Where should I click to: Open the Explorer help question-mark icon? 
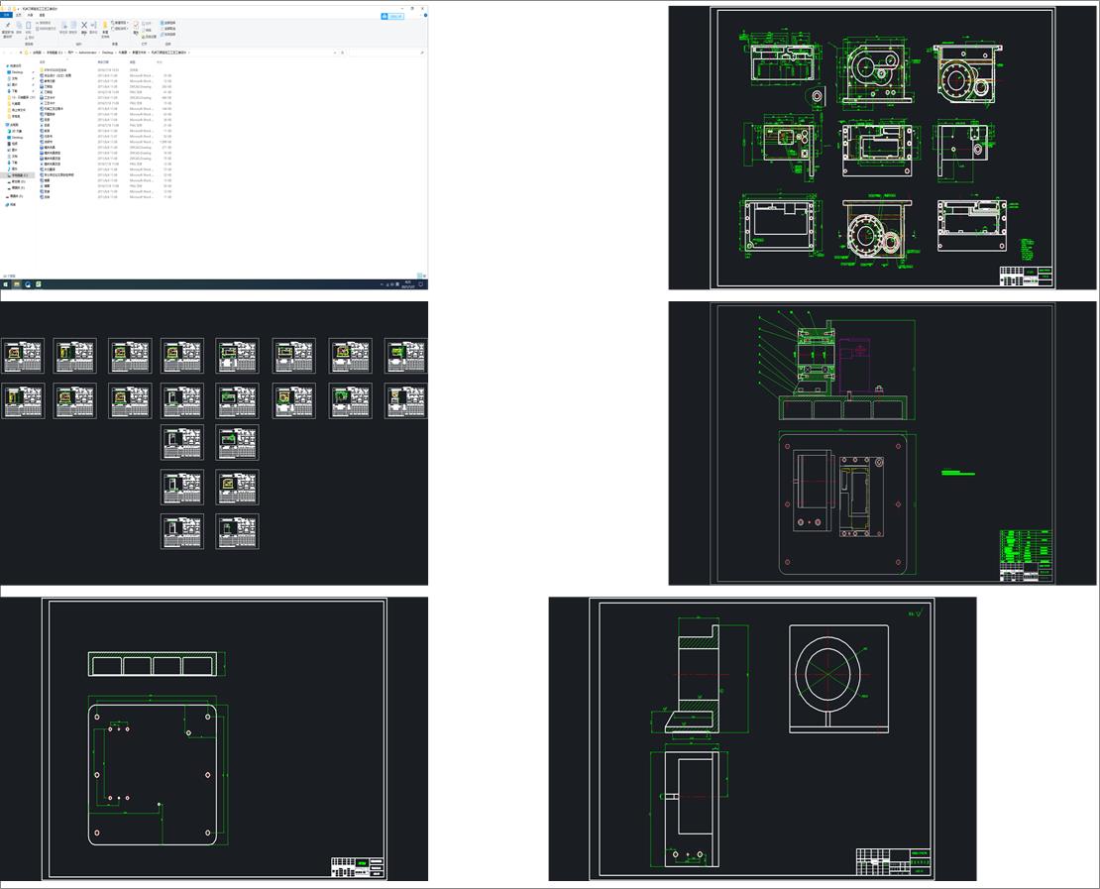[x=425, y=15]
